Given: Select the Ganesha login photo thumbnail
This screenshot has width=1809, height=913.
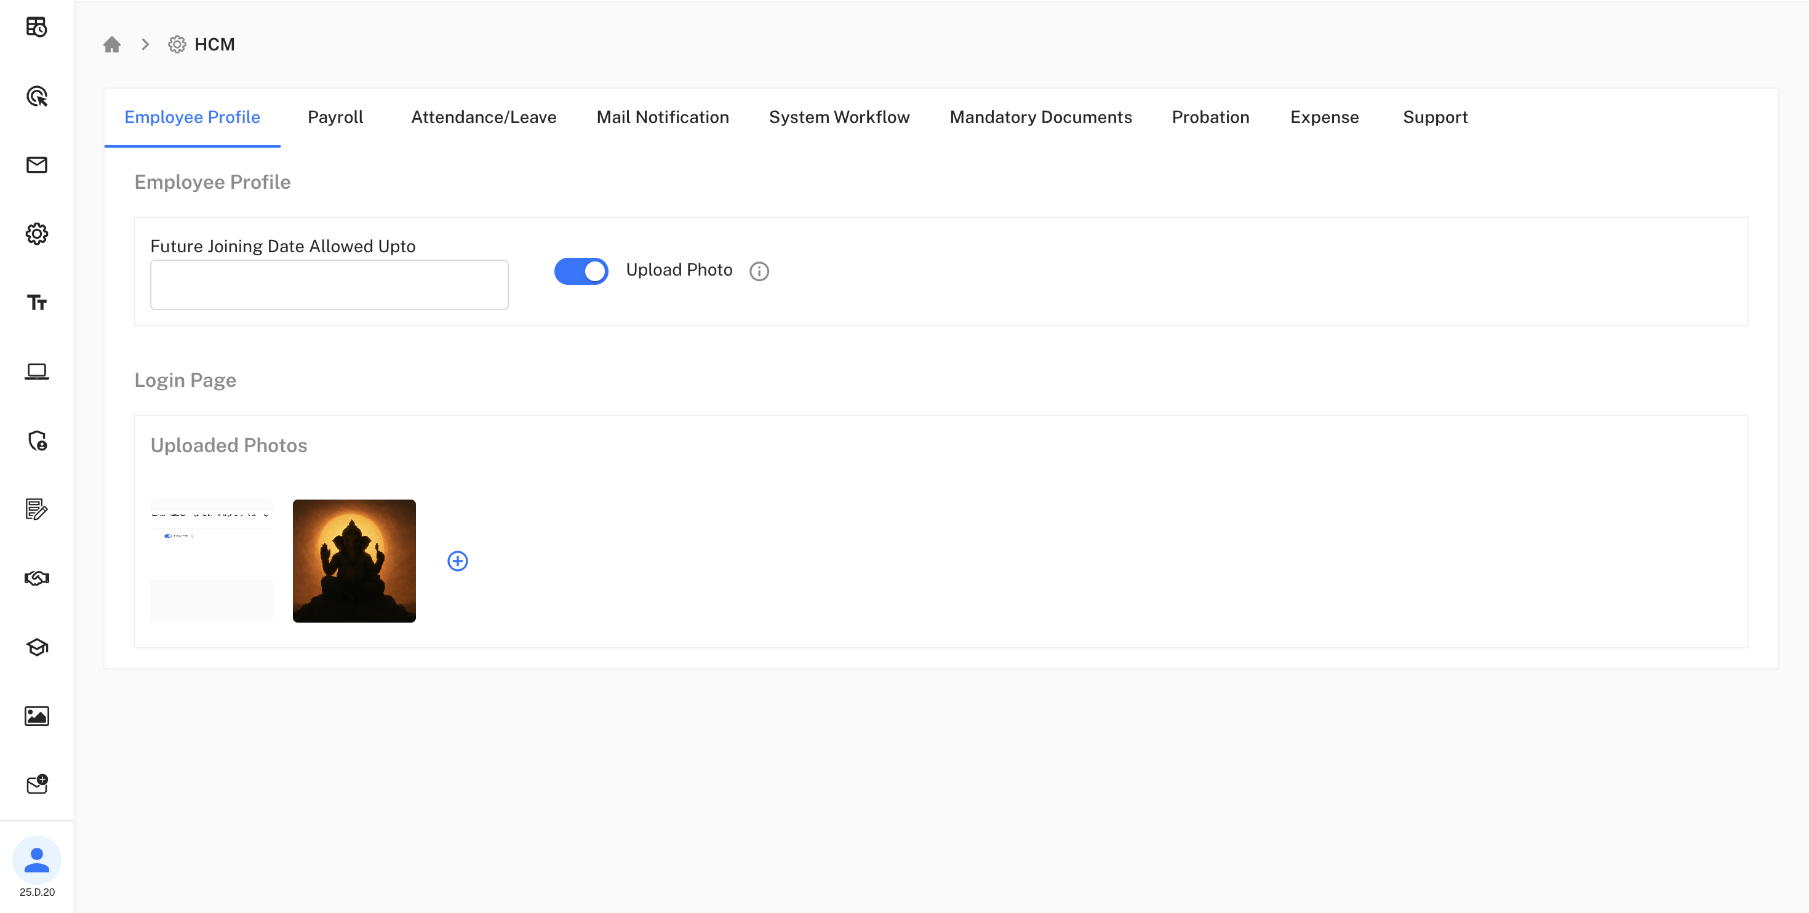Looking at the screenshot, I should tap(354, 560).
